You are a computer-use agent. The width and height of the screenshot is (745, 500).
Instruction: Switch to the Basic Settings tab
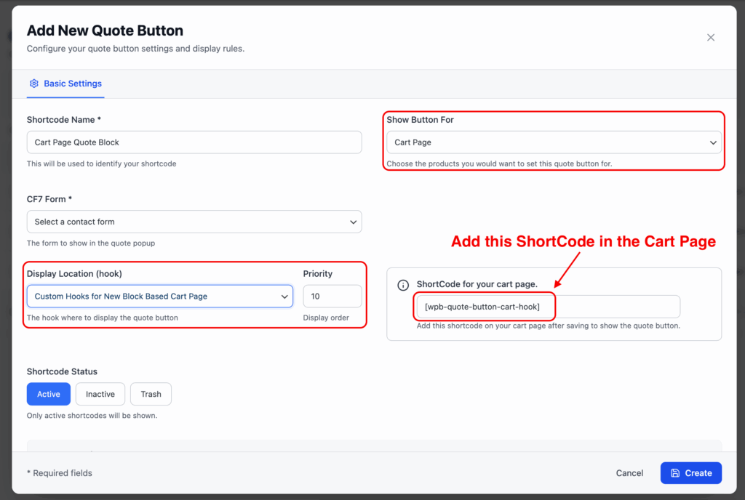pyautogui.click(x=72, y=84)
